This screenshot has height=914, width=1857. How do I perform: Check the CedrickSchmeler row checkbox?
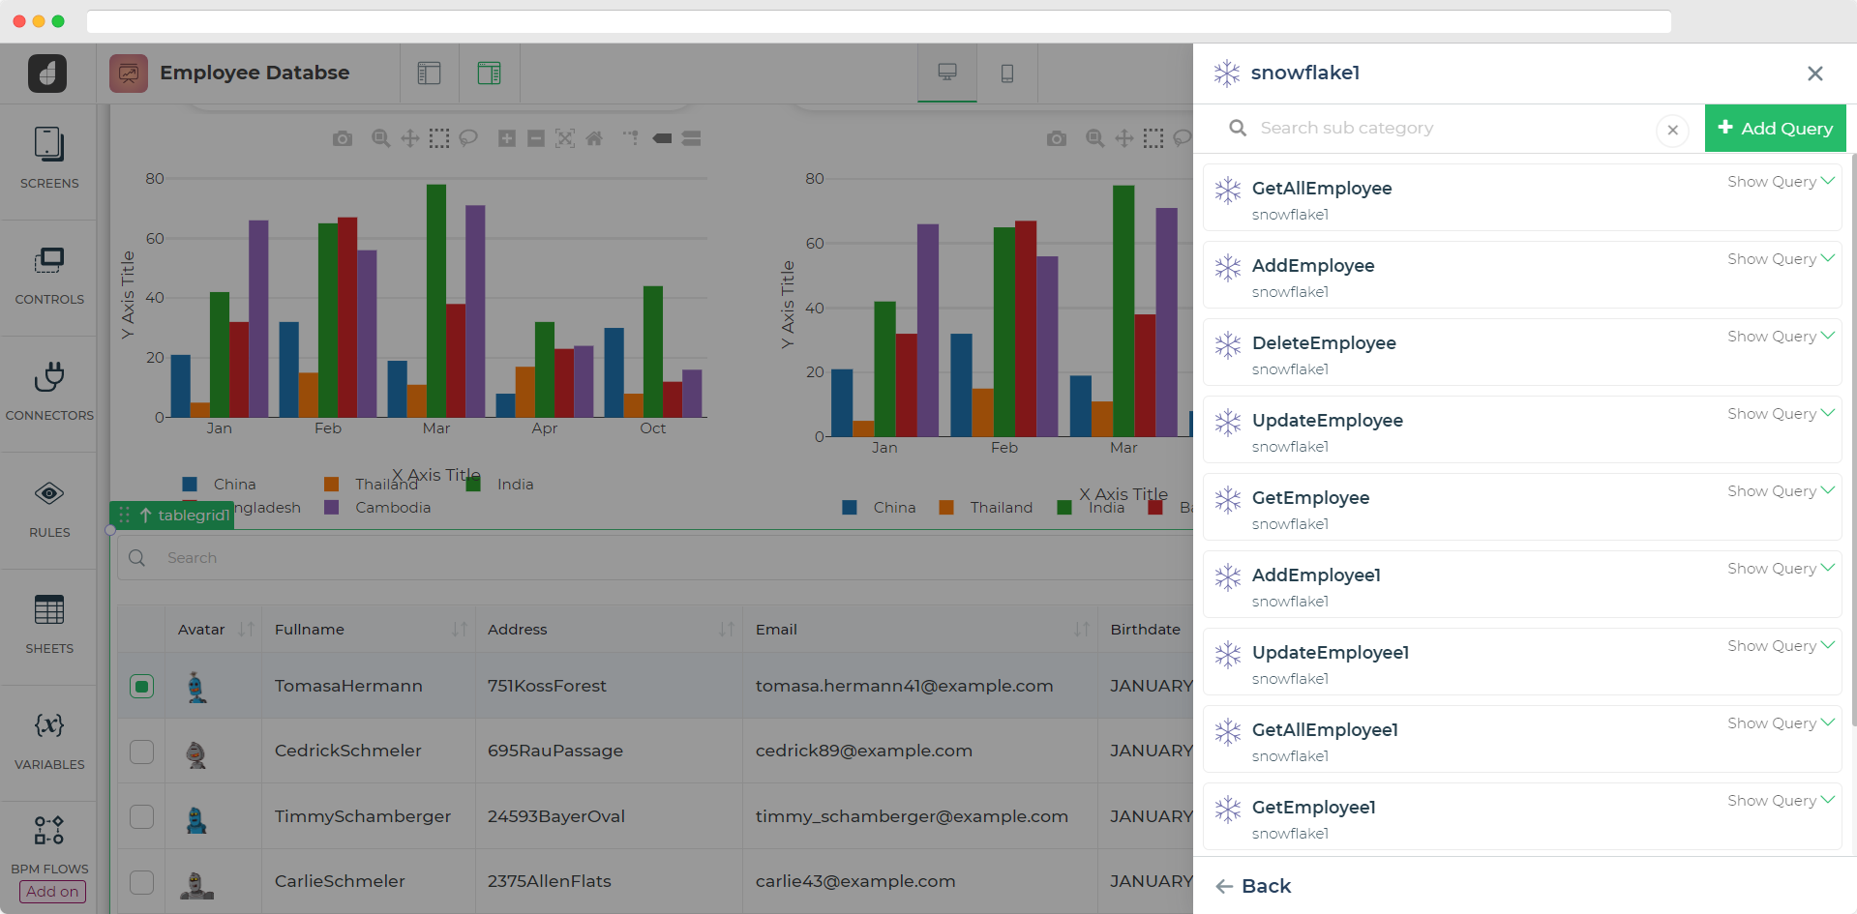pyautogui.click(x=142, y=752)
